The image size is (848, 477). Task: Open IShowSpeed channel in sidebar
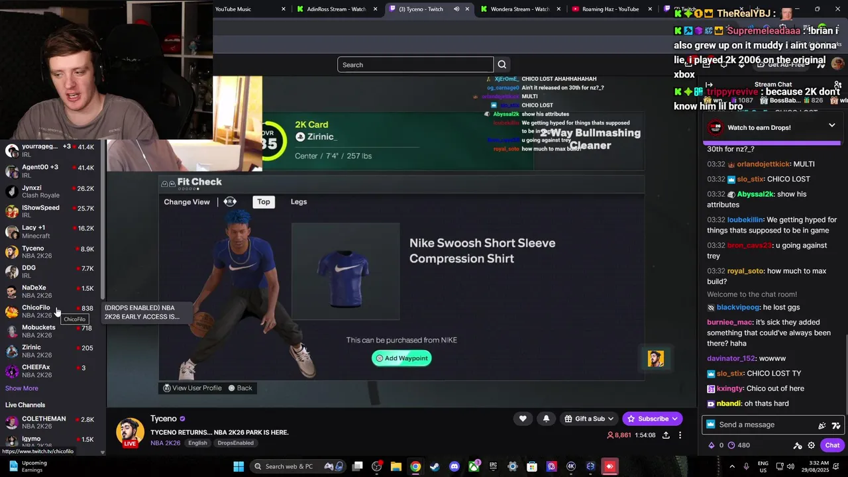coord(50,211)
